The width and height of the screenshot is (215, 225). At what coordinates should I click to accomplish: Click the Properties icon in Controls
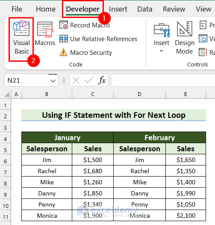point(203,25)
